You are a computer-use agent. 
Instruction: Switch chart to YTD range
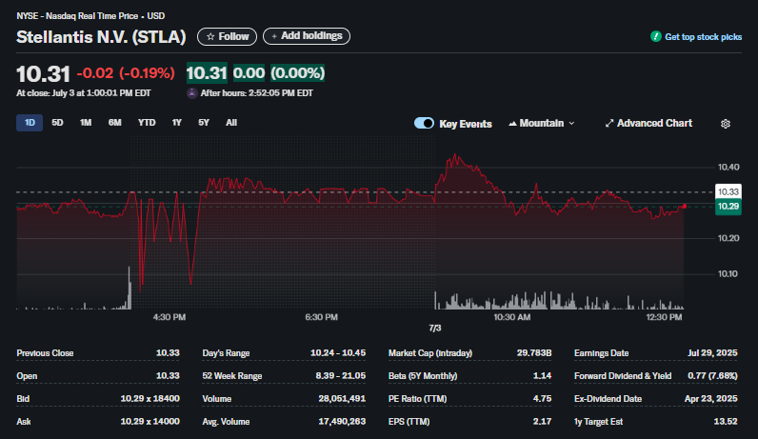(147, 123)
